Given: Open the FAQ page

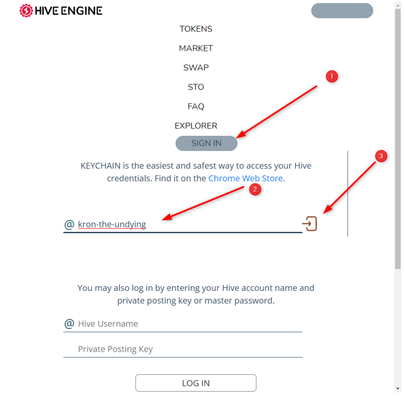Looking at the screenshot, I should pos(196,106).
